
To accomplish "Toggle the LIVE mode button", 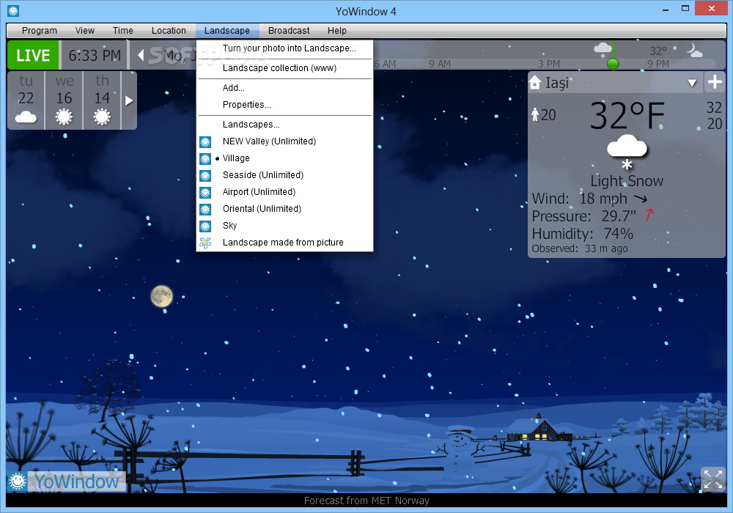I will click(x=33, y=55).
